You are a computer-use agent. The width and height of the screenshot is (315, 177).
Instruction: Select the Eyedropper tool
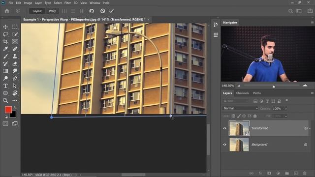tap(5, 49)
